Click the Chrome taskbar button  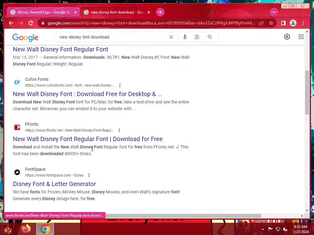(45, 229)
